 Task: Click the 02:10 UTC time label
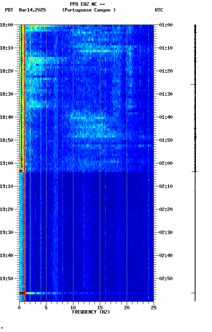click(x=166, y=186)
